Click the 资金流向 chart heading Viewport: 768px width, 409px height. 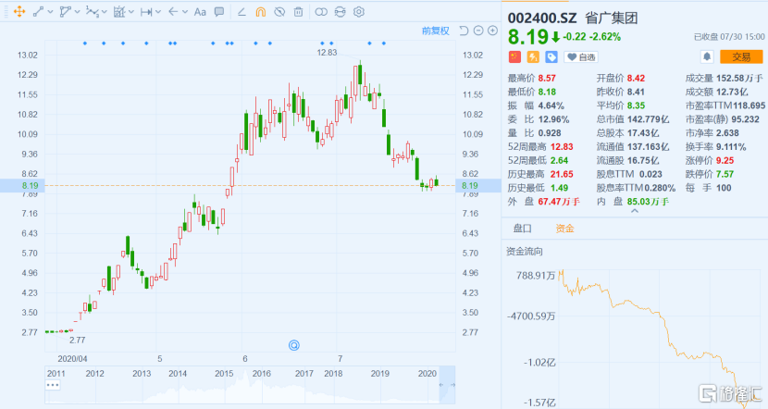pyautogui.click(x=524, y=252)
